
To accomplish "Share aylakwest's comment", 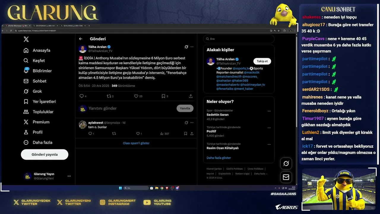I will [192, 134].
